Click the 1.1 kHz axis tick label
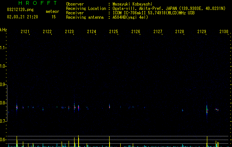Viewport: 232px width, 147px height. (3, 48)
